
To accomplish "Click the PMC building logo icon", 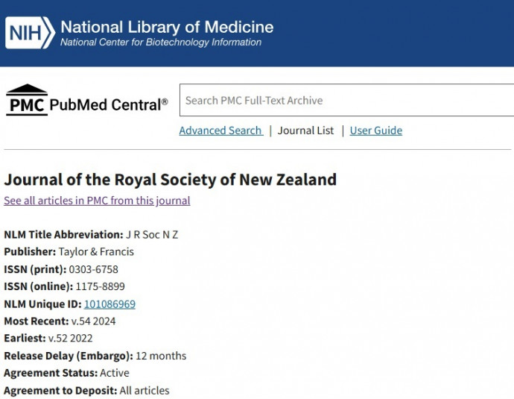I will [x=27, y=100].
